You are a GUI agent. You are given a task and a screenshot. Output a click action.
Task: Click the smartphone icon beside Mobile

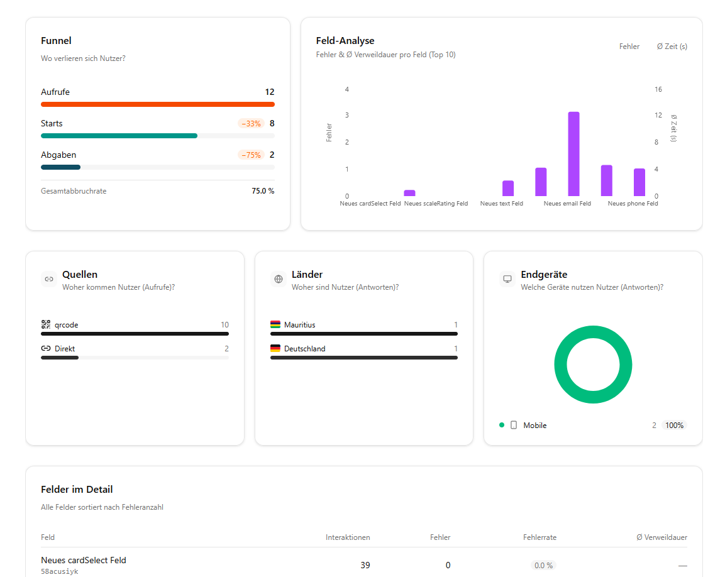pyautogui.click(x=514, y=425)
